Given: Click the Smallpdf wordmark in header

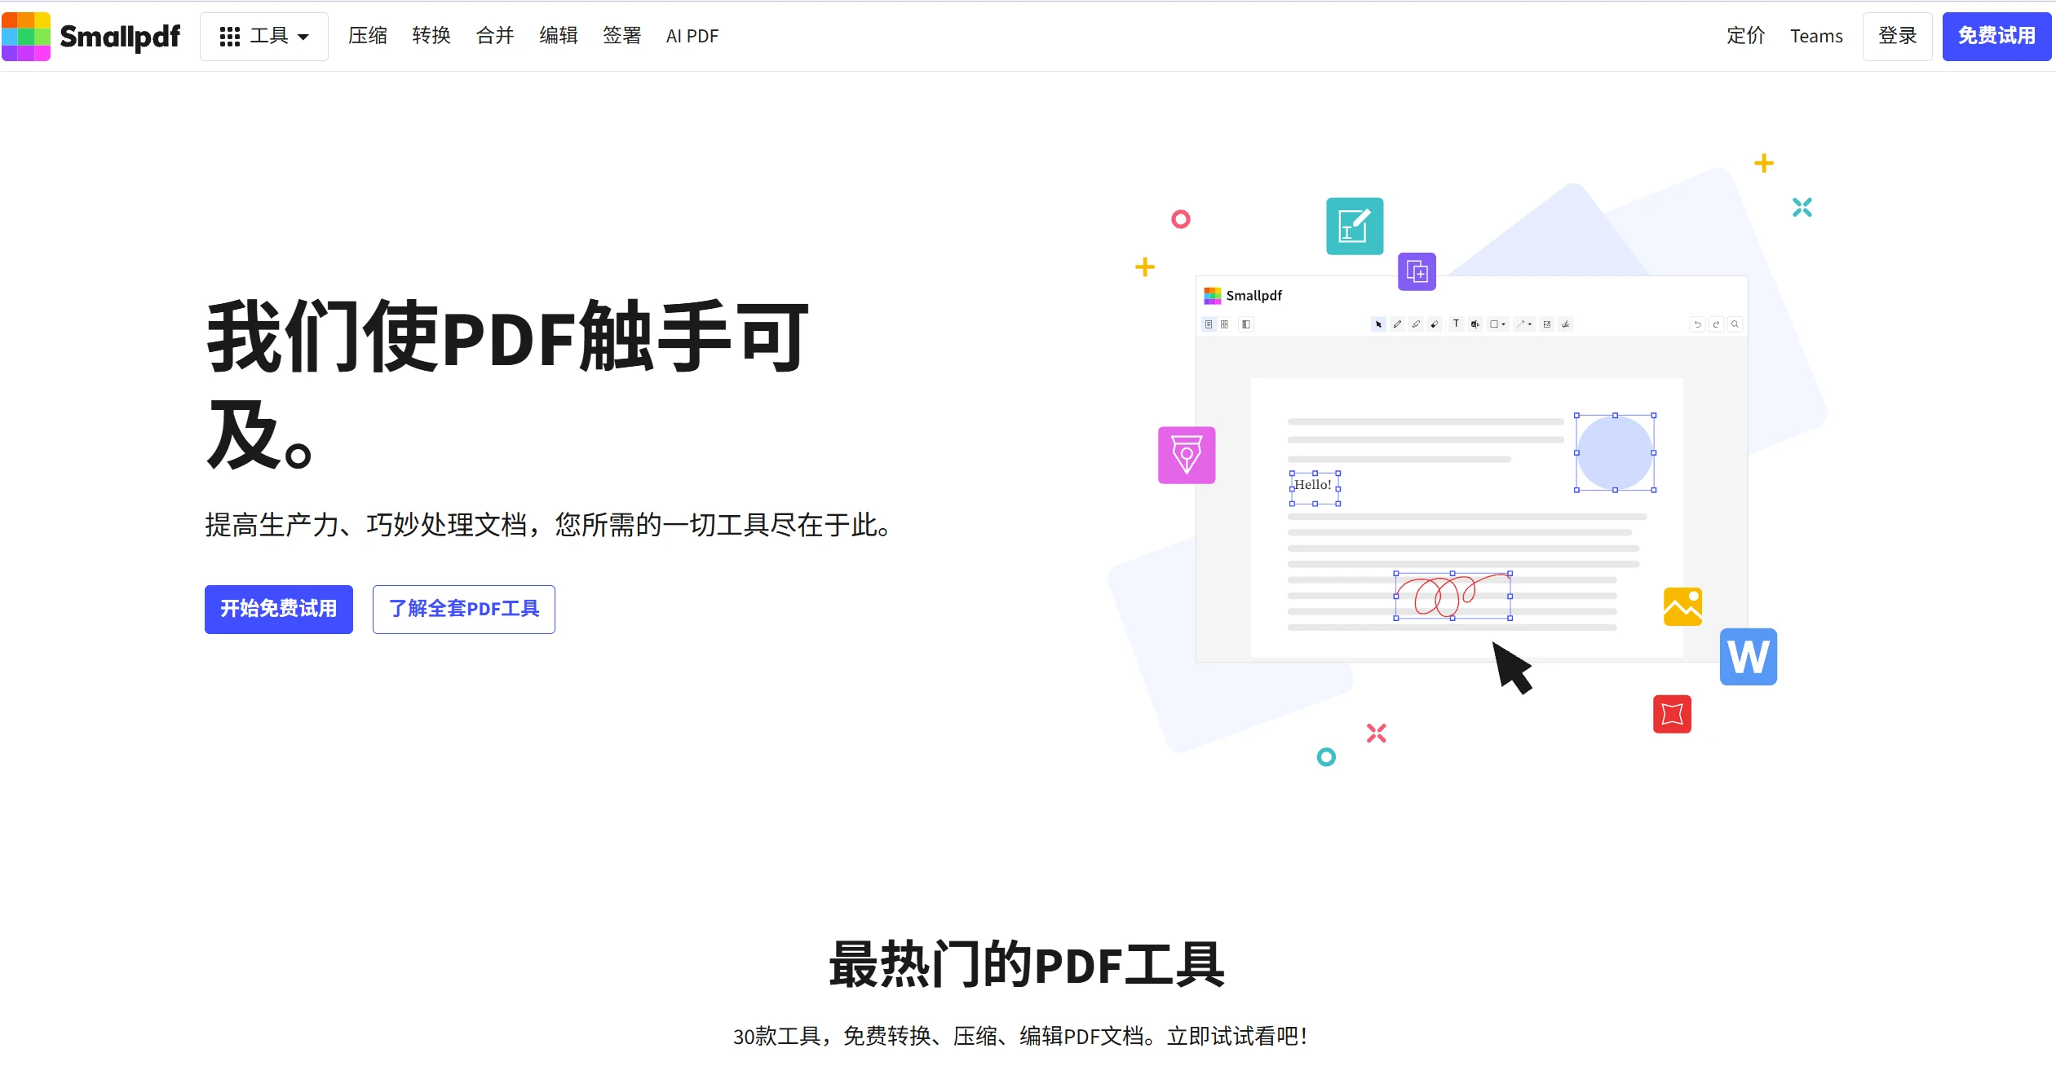Looking at the screenshot, I should pyautogui.click(x=120, y=37).
